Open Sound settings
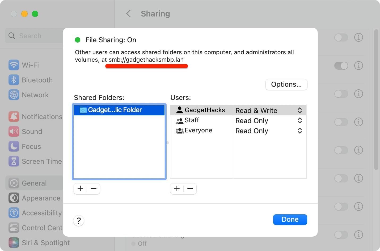Screen dimensions: 380x251 coord(31,131)
